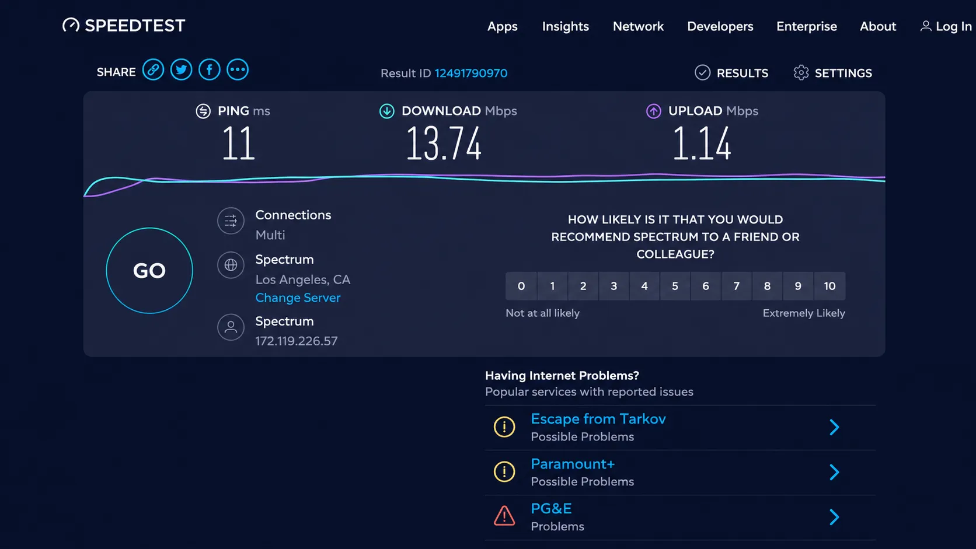Click the SPEEDTEST wordmark
This screenshot has height=549, width=976.
click(x=135, y=26)
